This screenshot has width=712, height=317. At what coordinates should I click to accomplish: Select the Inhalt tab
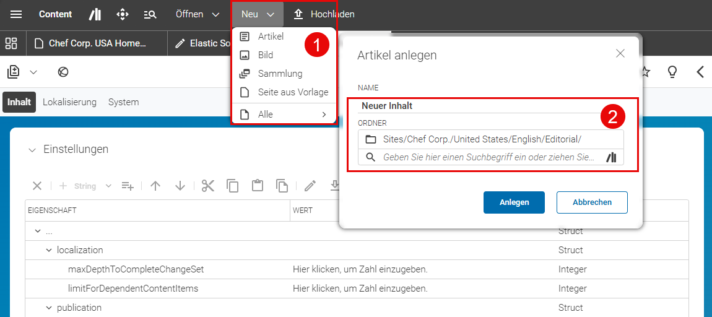(x=19, y=102)
